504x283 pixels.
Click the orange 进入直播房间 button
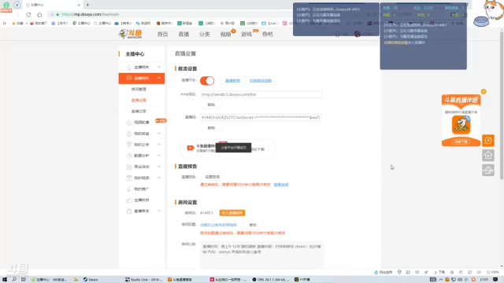pos(232,213)
